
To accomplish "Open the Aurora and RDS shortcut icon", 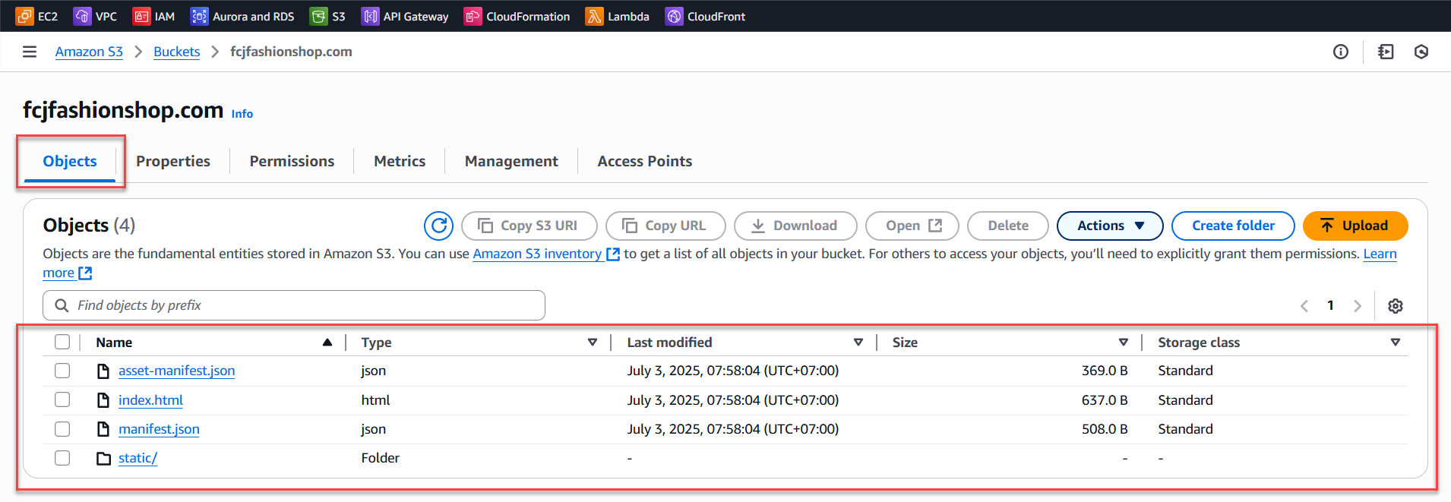I will click(199, 16).
